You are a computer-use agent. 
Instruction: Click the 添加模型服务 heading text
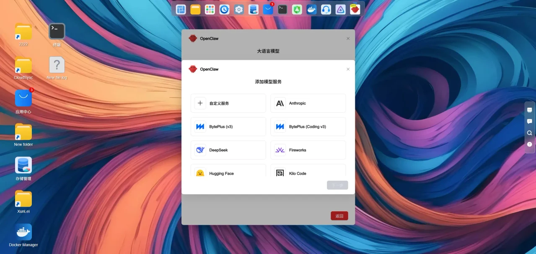(x=268, y=82)
